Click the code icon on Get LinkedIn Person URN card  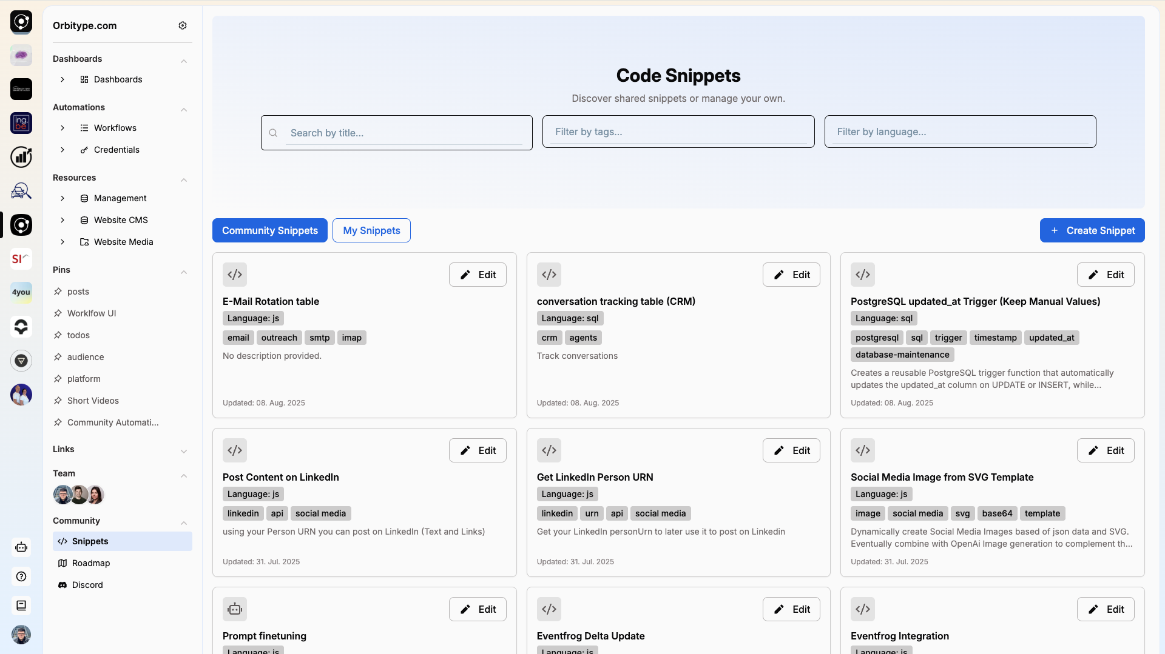pos(549,450)
